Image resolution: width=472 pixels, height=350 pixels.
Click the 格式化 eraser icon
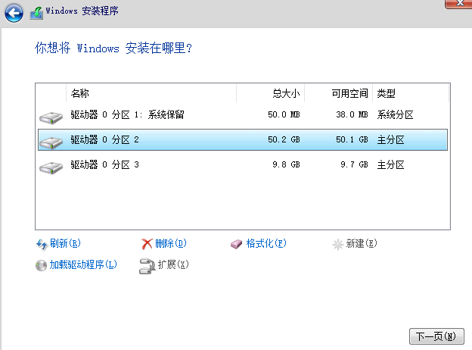pyautogui.click(x=236, y=244)
